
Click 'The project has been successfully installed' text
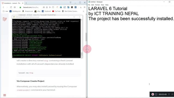(131, 19)
